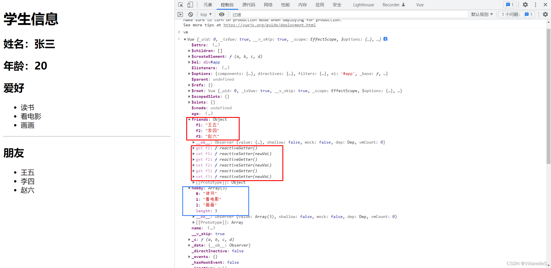This screenshot has width=551, height=268.
Task: Switch to the 网络 tab
Action: [268, 5]
